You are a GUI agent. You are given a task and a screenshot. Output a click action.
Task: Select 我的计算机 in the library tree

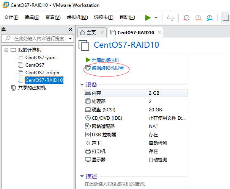pyautogui.click(x=30, y=50)
